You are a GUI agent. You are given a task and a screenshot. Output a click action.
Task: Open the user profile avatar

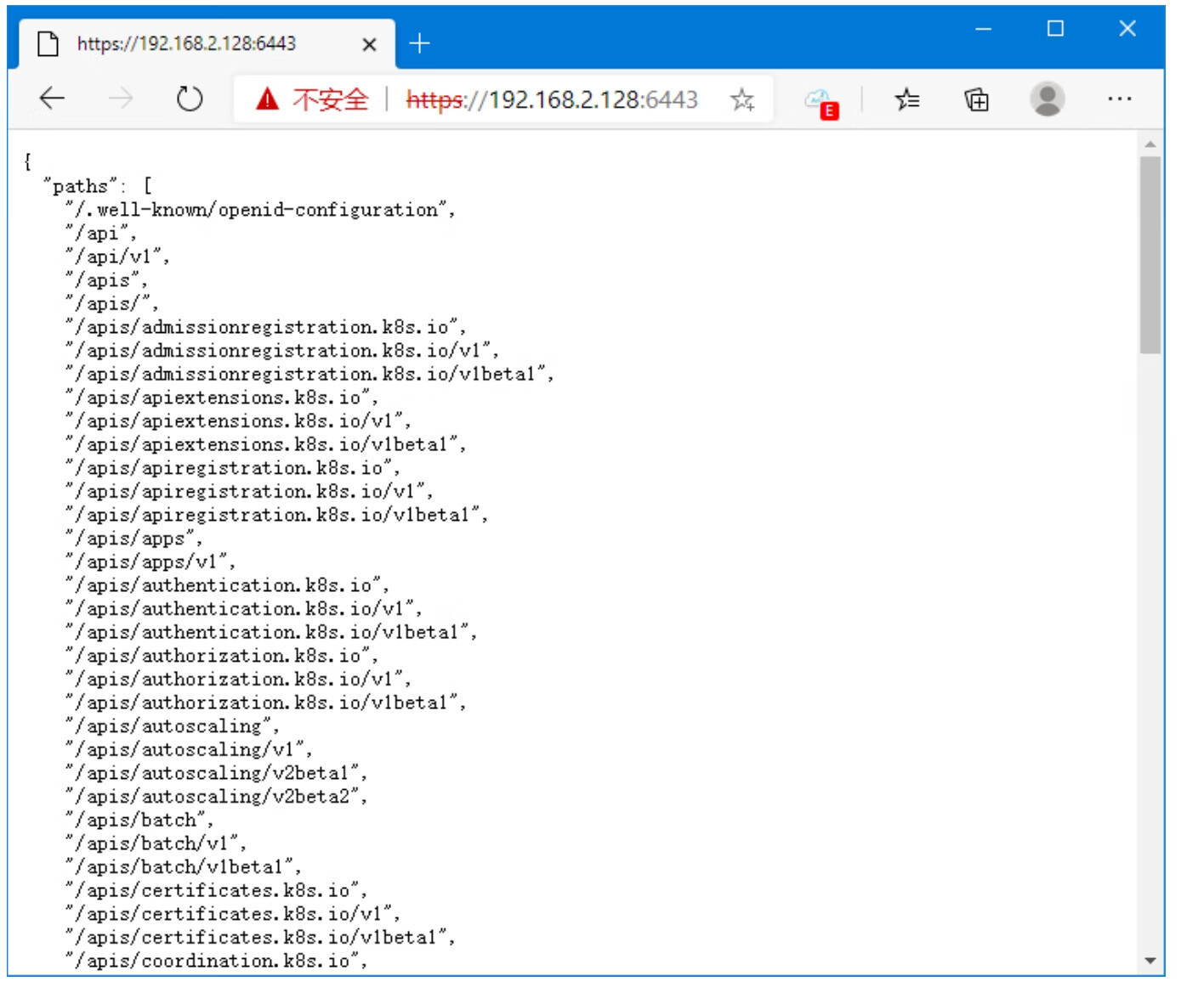pos(1047,99)
